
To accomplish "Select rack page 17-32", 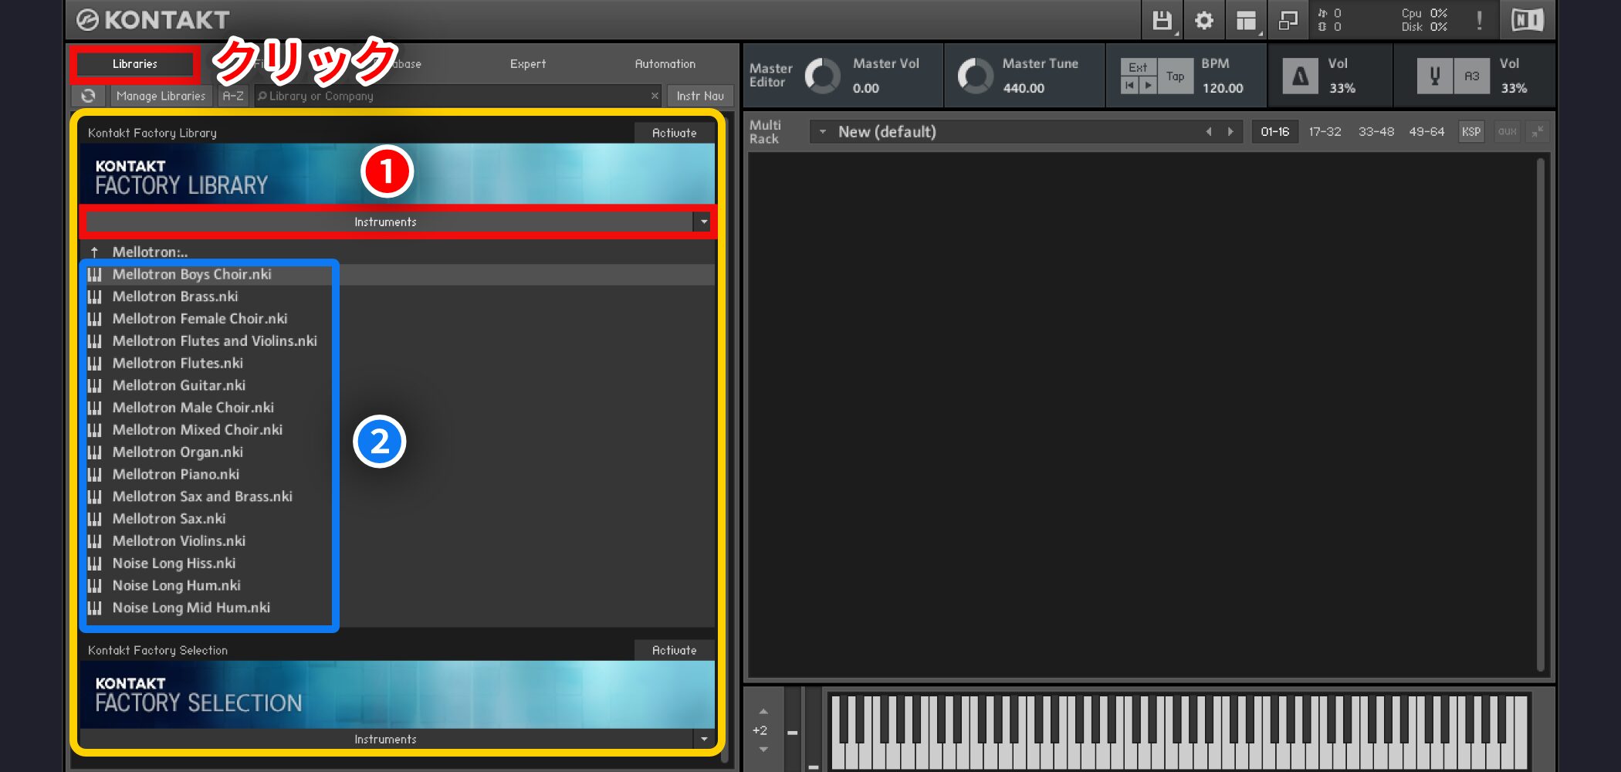I will [1325, 132].
